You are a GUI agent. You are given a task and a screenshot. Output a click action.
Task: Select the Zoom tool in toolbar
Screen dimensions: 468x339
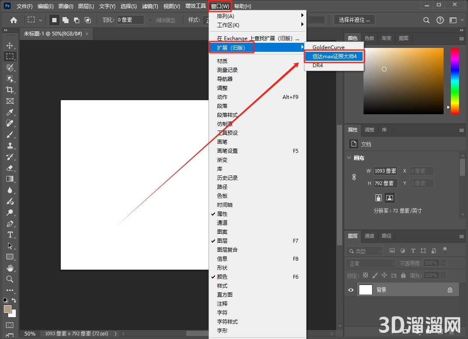10,279
